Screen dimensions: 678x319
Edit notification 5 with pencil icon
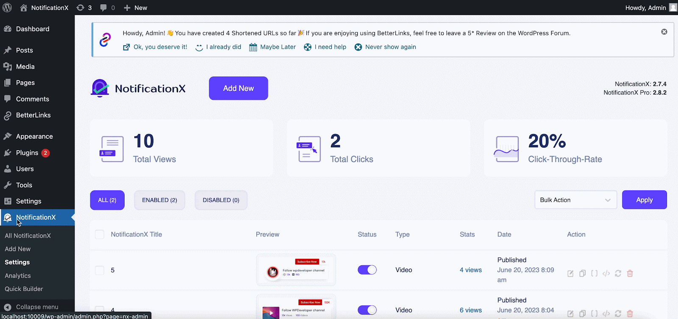pos(570,273)
